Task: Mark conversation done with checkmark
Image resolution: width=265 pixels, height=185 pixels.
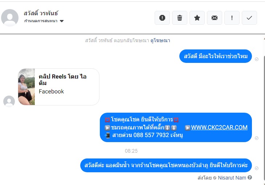Action: [249, 18]
